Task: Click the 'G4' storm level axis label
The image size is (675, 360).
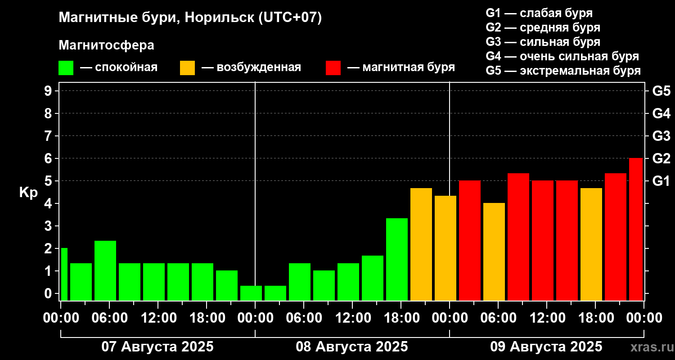Action: [x=661, y=113]
